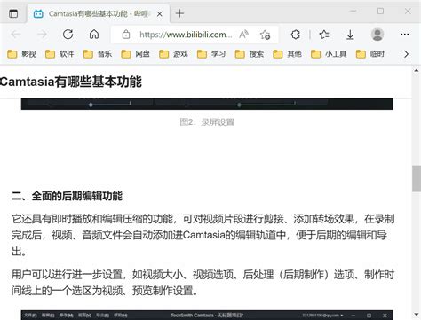Click the scrollbar up arrow
Screen dimensions: 421x320
pos(417,70)
